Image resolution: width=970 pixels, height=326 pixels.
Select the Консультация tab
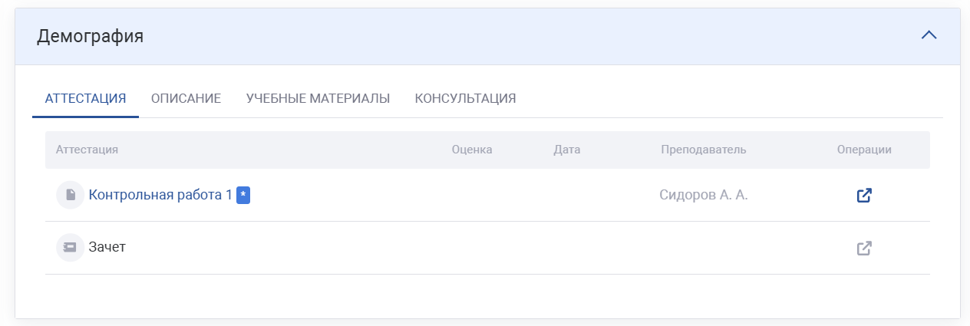click(x=465, y=98)
